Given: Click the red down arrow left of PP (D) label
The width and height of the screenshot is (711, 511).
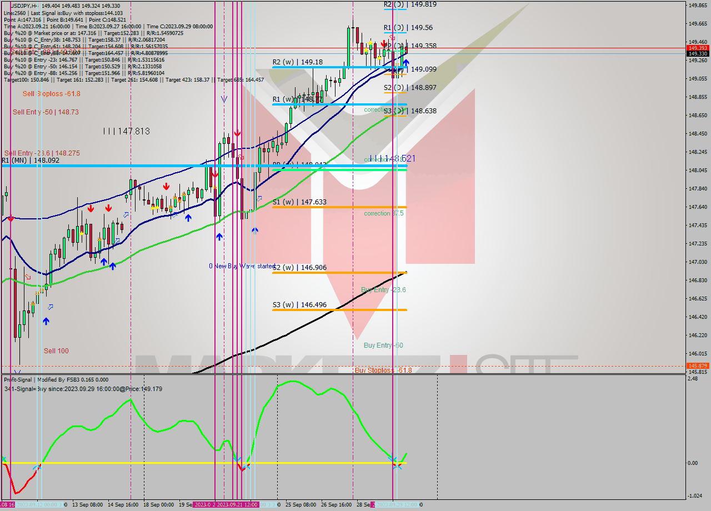Looking at the screenshot, I should [384, 43].
